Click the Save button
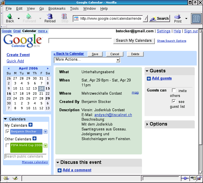This screenshot has height=183, width=203. pos(95,54)
